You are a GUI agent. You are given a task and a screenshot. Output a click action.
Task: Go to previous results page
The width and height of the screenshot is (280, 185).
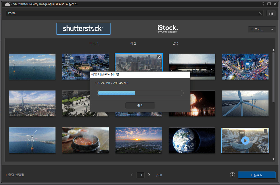[x=132, y=175]
